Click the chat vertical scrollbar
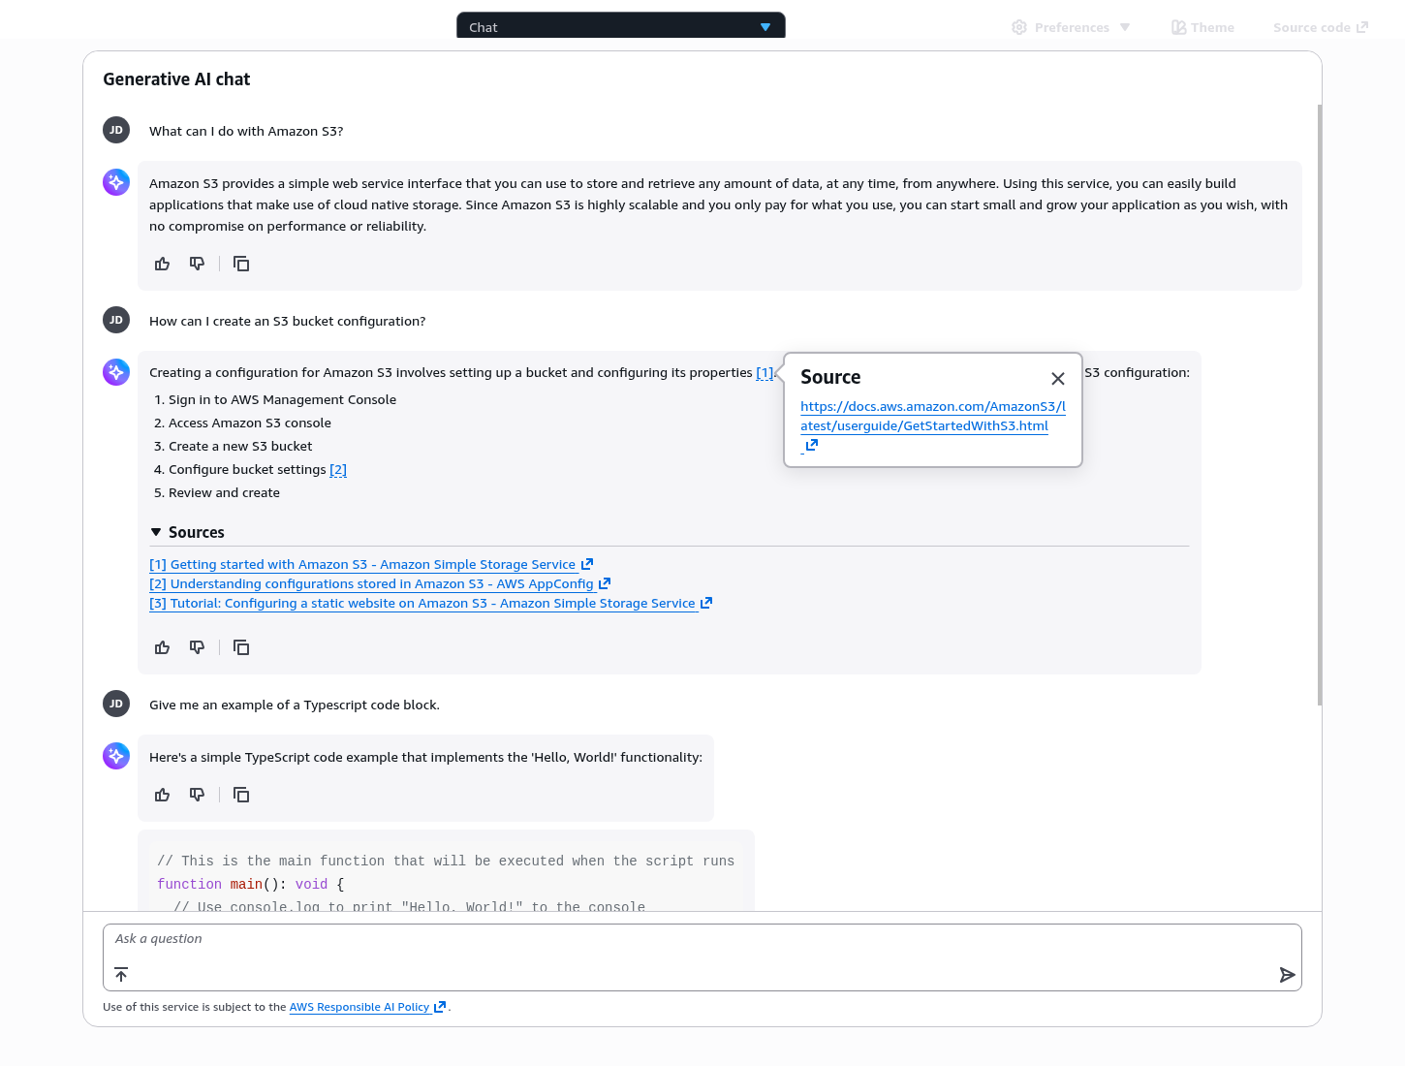1405x1066 pixels. tap(1320, 407)
